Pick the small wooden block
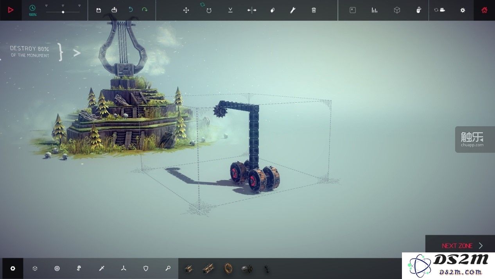495x279 pixels. (188, 268)
